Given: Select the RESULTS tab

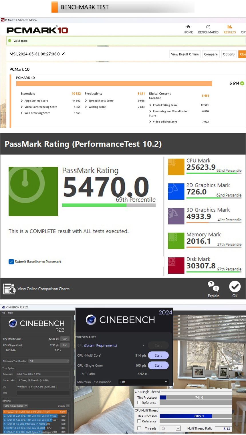Looking at the screenshot, I should [230, 29].
